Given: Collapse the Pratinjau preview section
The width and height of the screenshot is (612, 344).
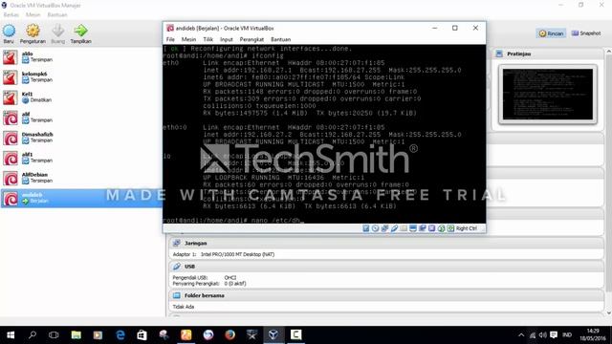Looking at the screenshot, I should click(548, 54).
